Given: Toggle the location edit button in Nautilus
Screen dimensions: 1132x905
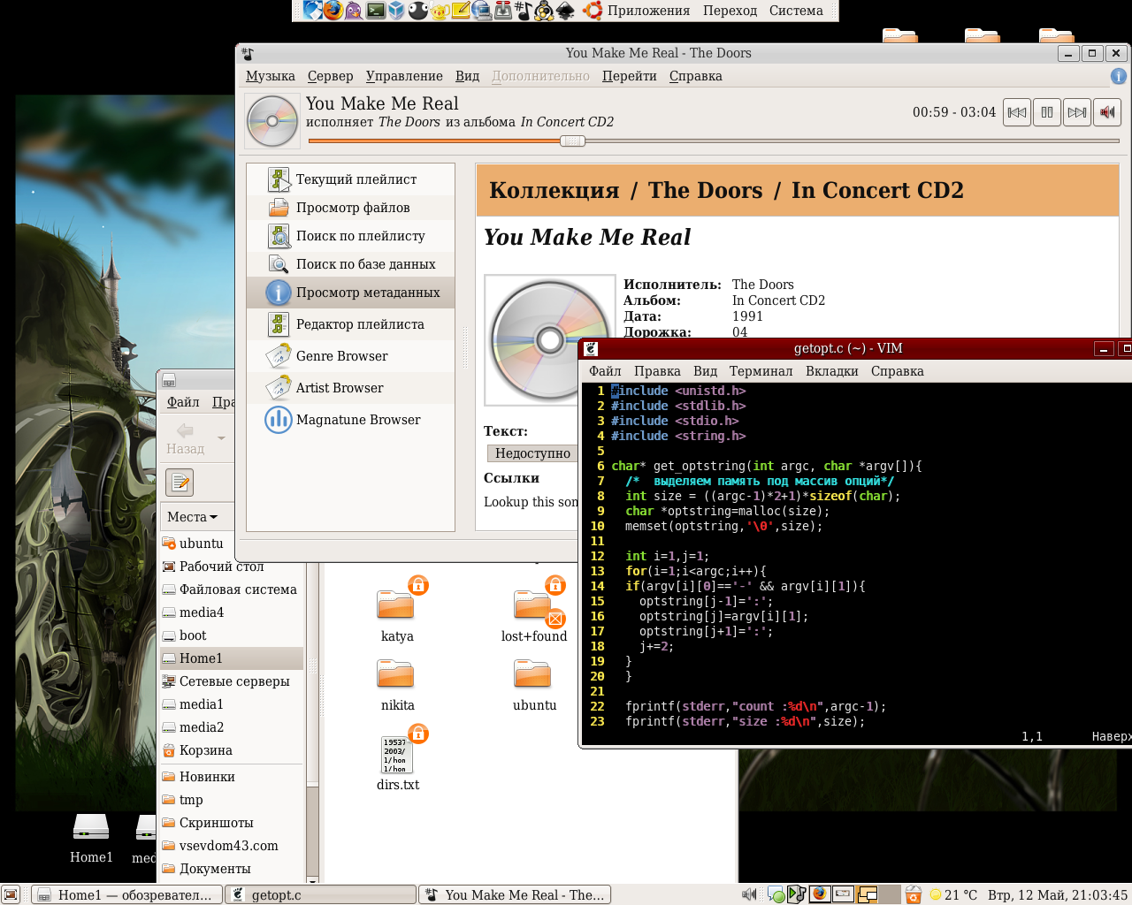Looking at the screenshot, I should [x=180, y=483].
